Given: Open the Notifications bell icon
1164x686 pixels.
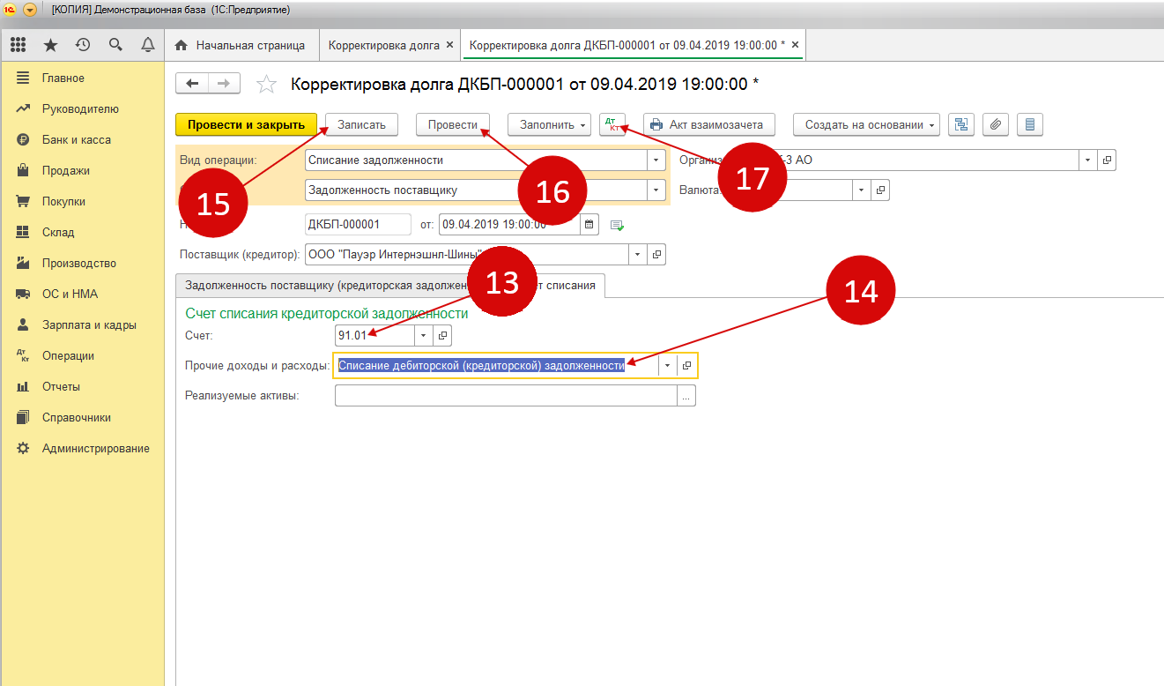Looking at the screenshot, I should click(x=147, y=45).
